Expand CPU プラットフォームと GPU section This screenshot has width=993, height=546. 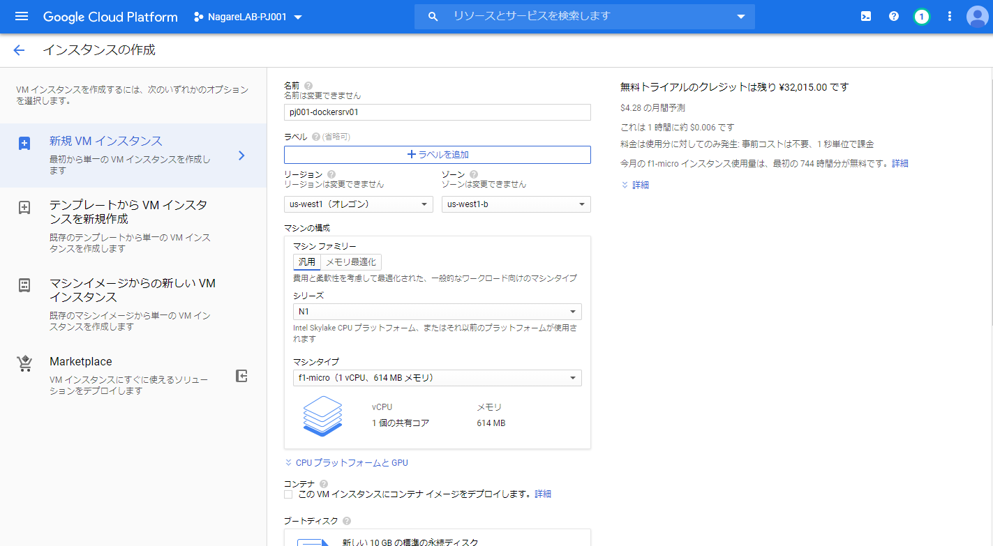point(346,462)
